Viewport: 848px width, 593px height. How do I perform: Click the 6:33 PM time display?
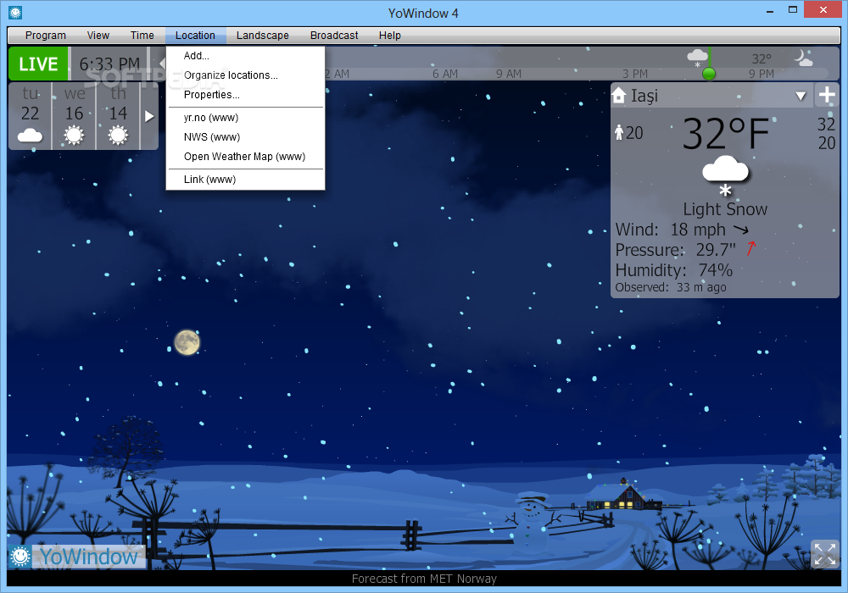pyautogui.click(x=109, y=64)
